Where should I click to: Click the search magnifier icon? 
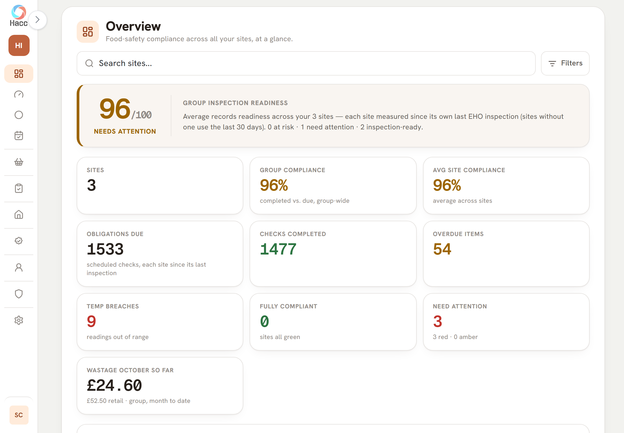coord(89,63)
